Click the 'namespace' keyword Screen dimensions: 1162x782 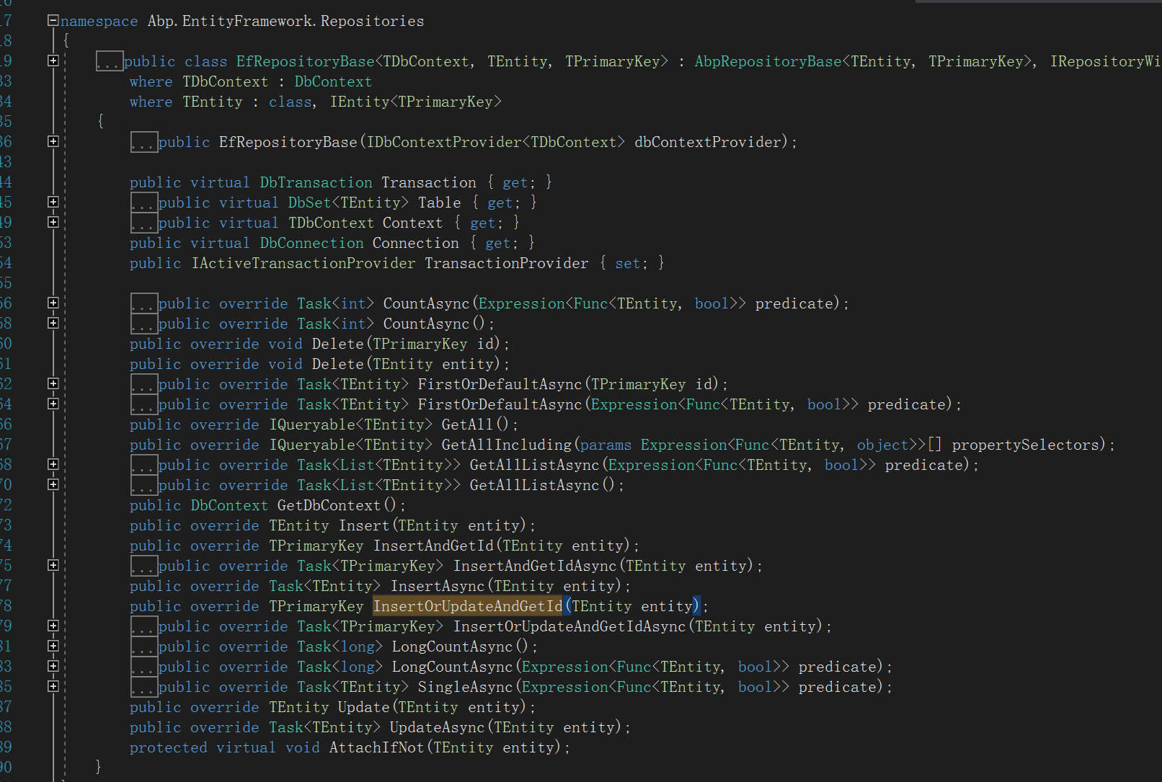click(x=99, y=22)
